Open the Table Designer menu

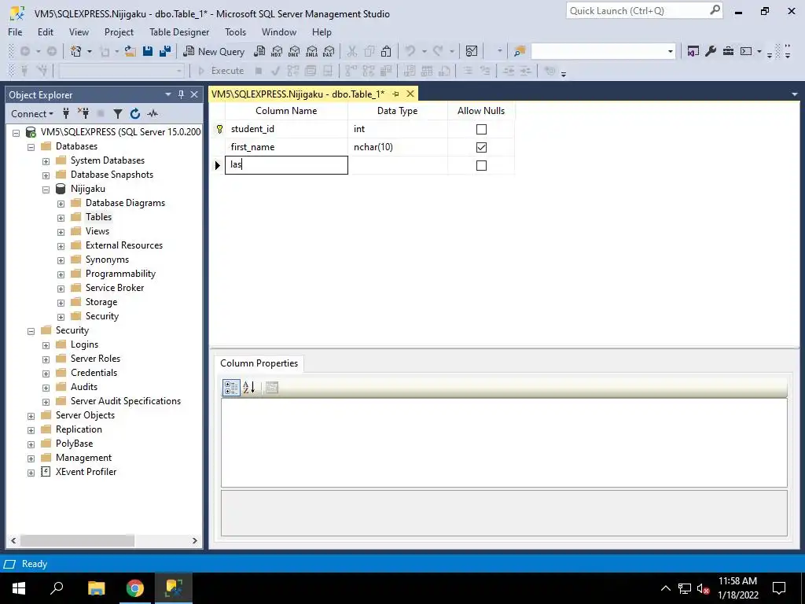(x=179, y=31)
